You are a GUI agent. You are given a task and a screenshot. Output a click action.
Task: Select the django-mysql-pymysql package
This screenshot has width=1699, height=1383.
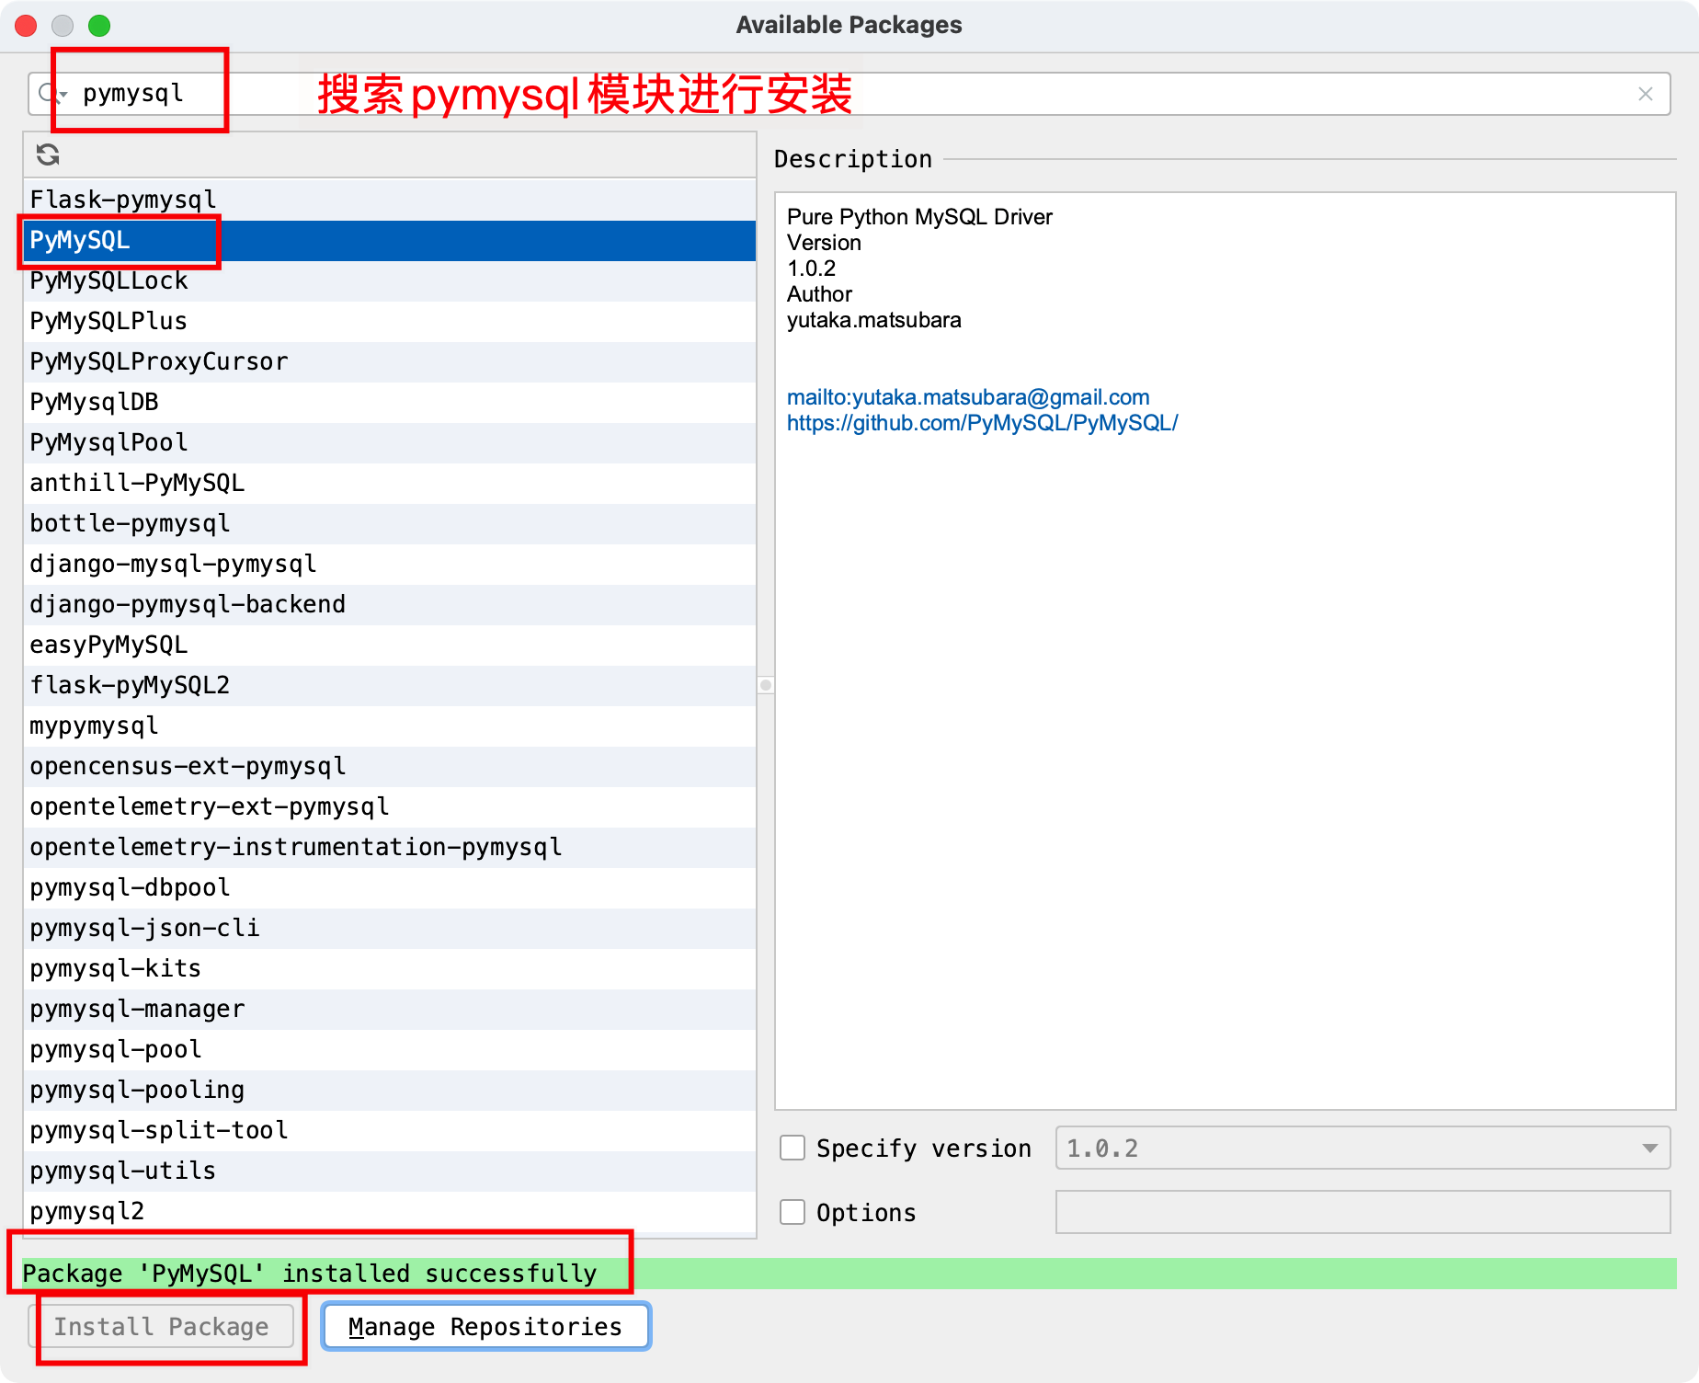point(390,564)
